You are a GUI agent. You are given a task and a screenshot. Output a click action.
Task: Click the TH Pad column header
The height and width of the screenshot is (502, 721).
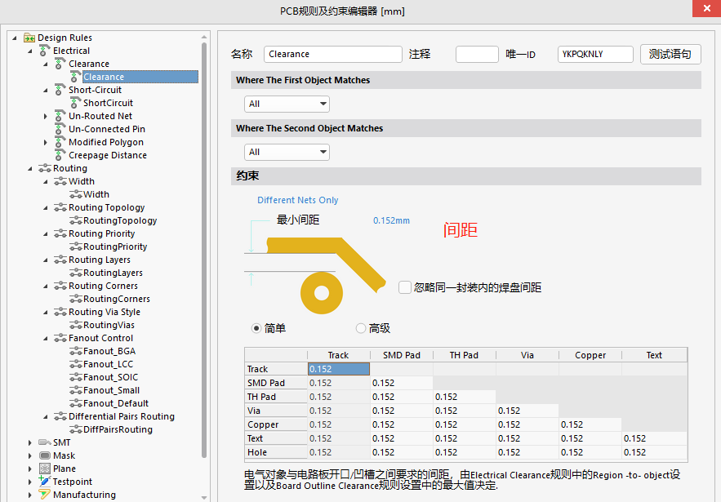[464, 355]
